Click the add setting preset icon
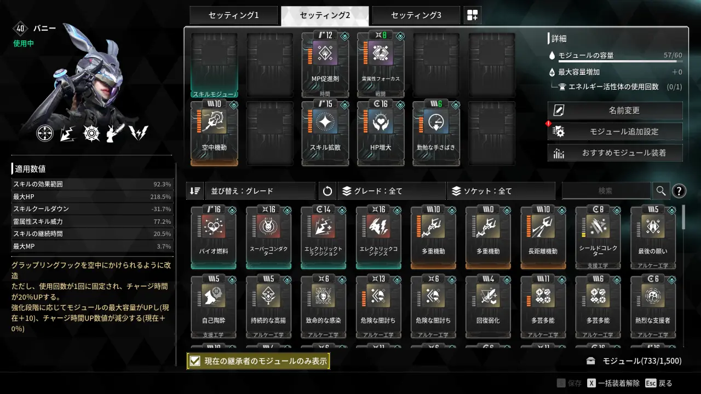 472,15
